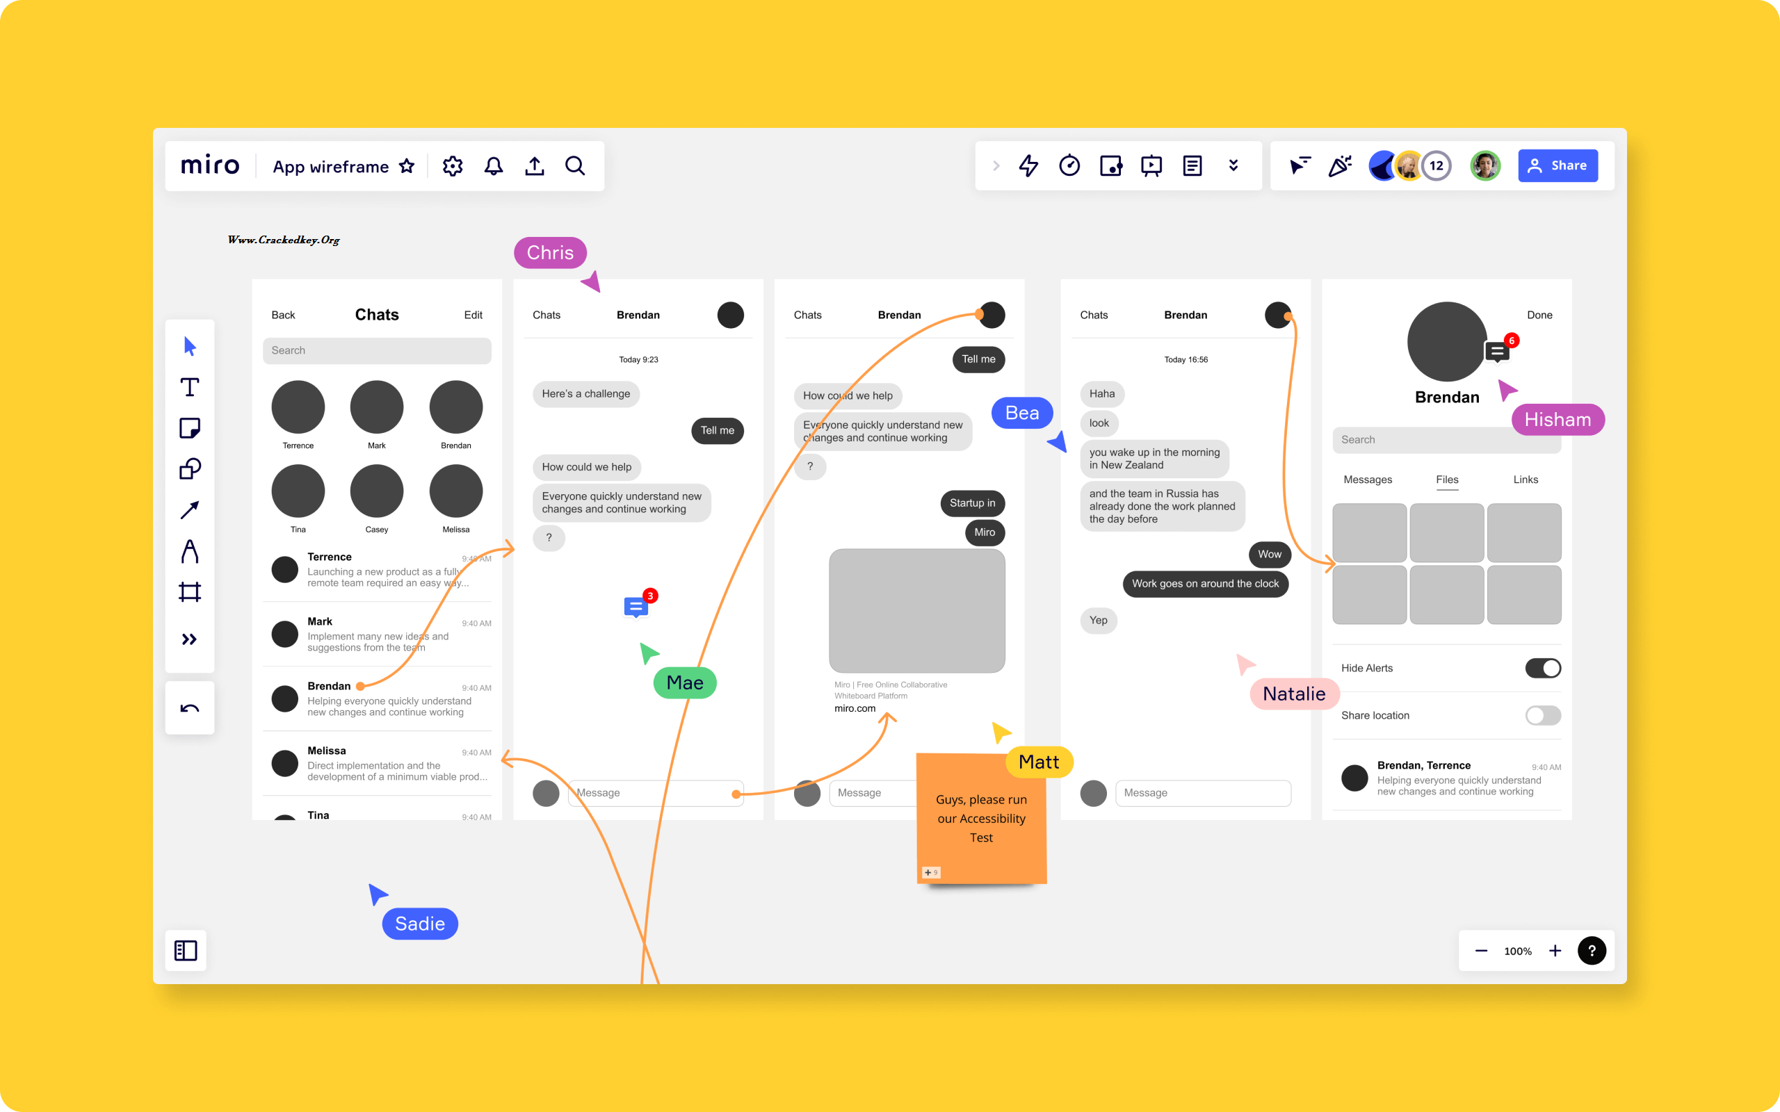Expand the more tools expander in left sidebar
Viewport: 1780px width, 1112px height.
[190, 638]
